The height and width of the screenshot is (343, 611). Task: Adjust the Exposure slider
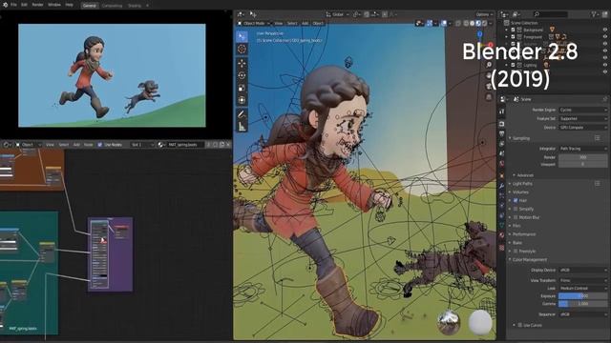pos(583,296)
